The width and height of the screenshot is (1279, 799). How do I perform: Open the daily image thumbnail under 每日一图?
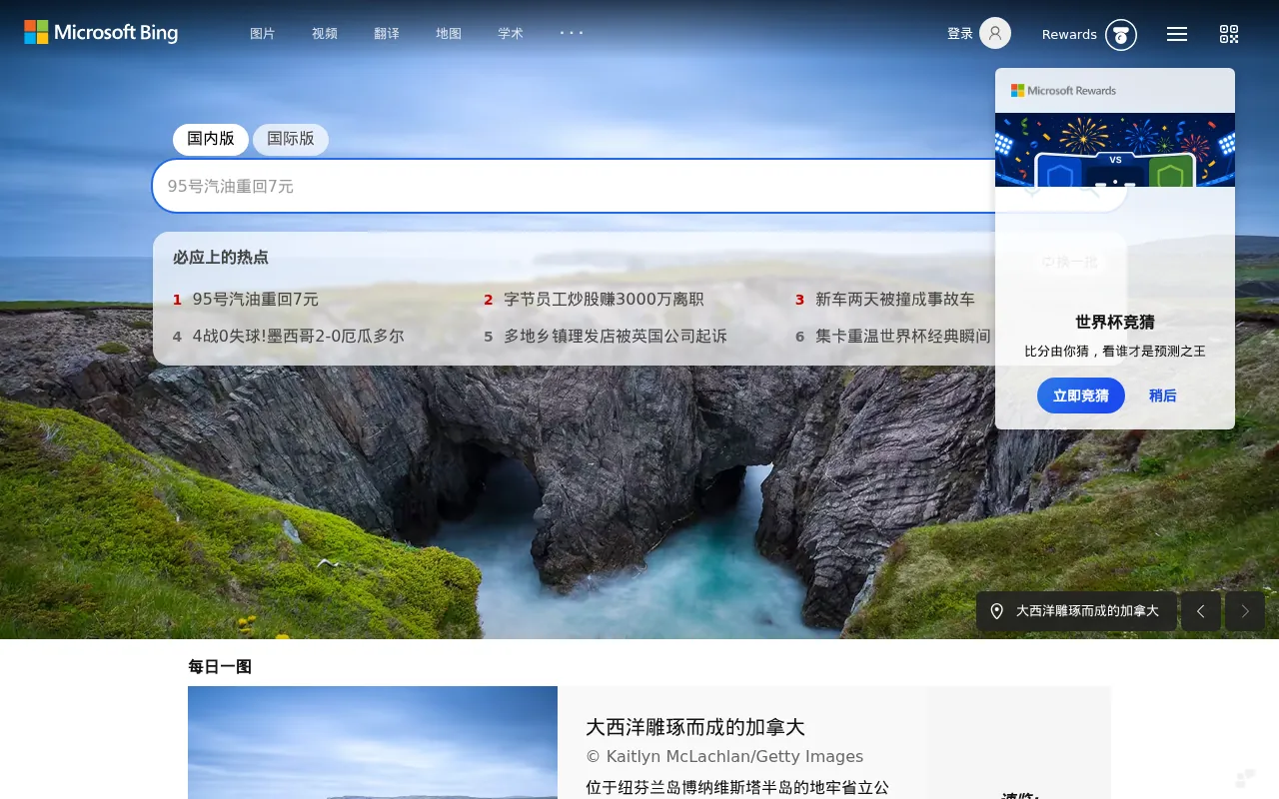tap(373, 742)
